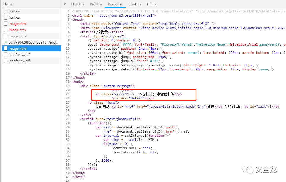Image resolution: width=286 pixels, height=182 pixels.
Task: Select the highlighted image.html request
Action: click(31, 49)
